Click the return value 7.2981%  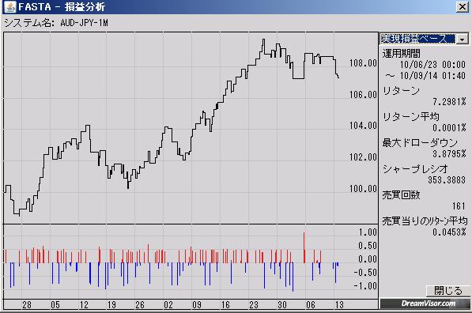point(449,102)
